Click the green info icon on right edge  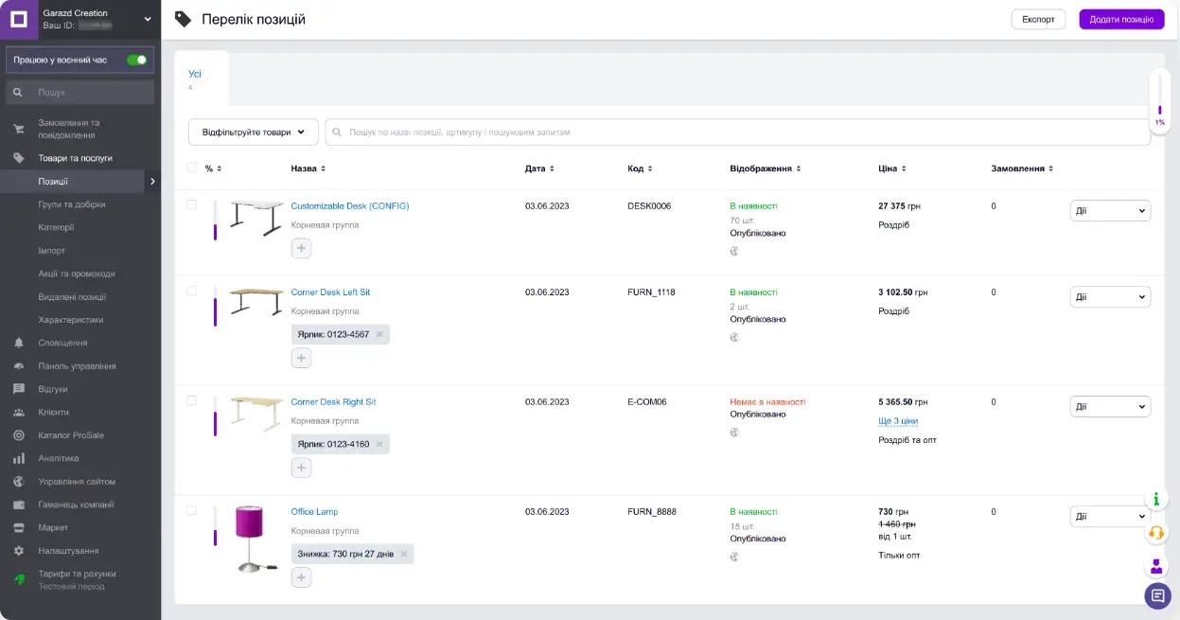pyautogui.click(x=1156, y=499)
